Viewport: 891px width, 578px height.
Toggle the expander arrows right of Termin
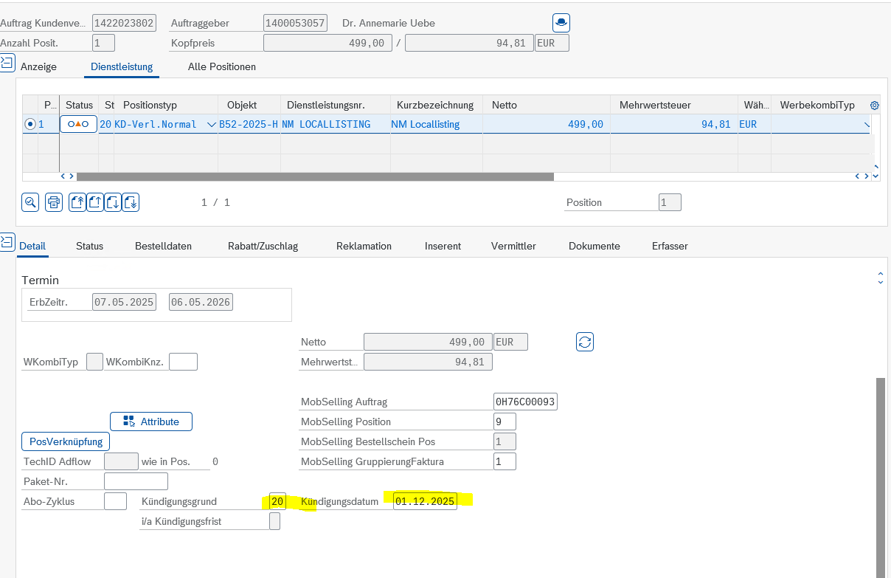[880, 278]
